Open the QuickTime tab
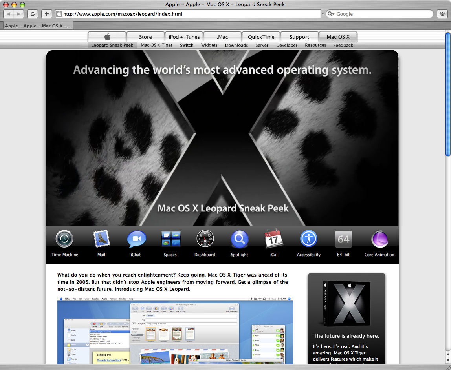 [261, 37]
